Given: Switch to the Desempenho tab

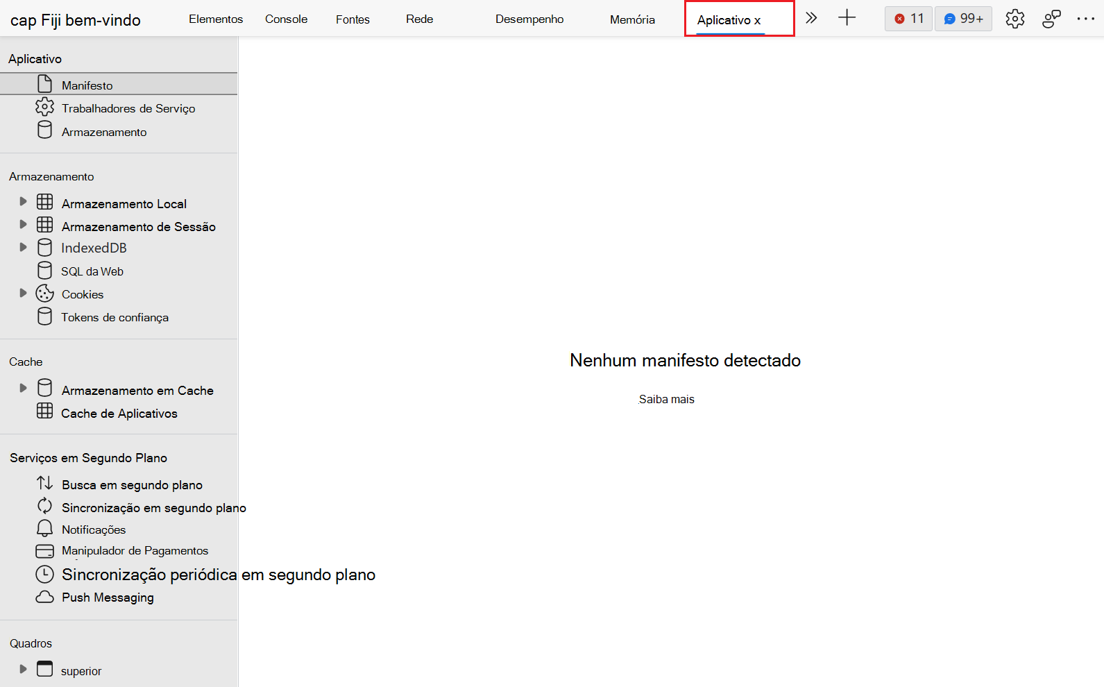Looking at the screenshot, I should (x=529, y=19).
